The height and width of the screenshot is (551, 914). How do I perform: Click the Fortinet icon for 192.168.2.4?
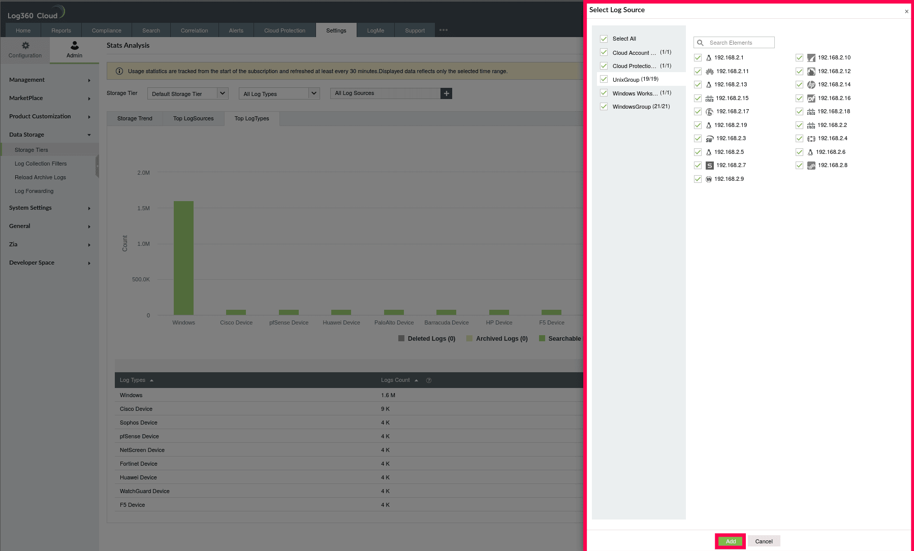811,139
